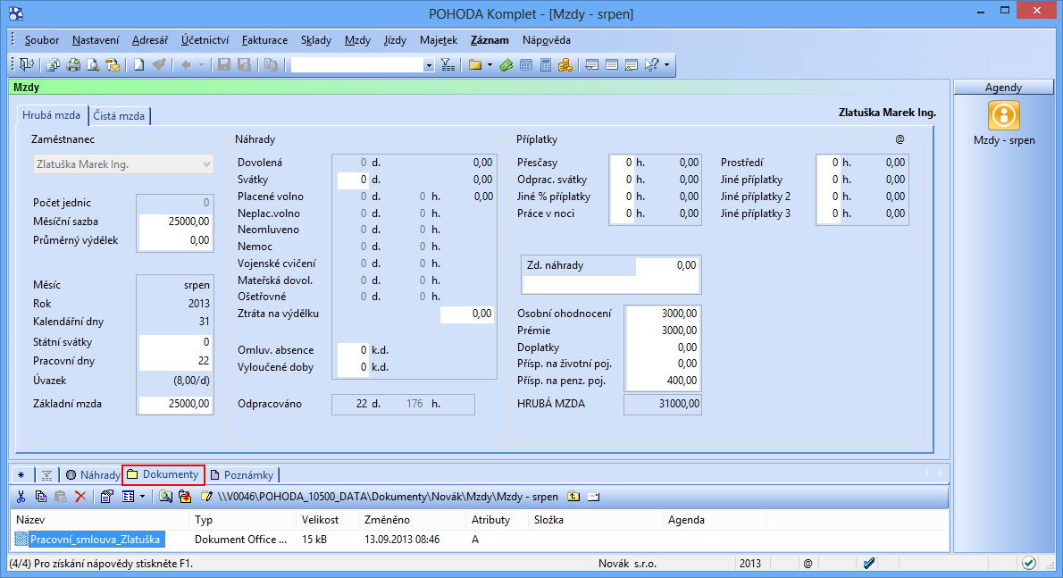Click the folder with red arrow icon
1063x578 pixels.
[184, 497]
